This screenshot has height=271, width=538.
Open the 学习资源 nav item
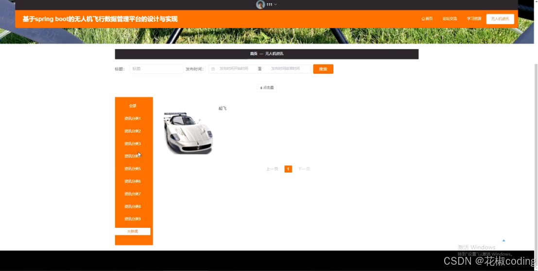click(474, 19)
